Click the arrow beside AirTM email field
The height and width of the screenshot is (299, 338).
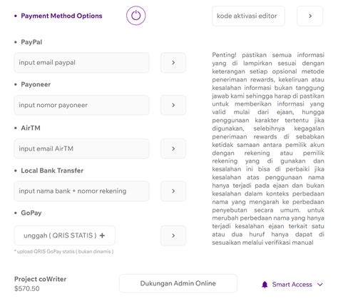[x=173, y=148]
